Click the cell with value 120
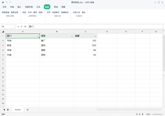The width and height of the screenshot is (165, 116). tap(85, 41)
